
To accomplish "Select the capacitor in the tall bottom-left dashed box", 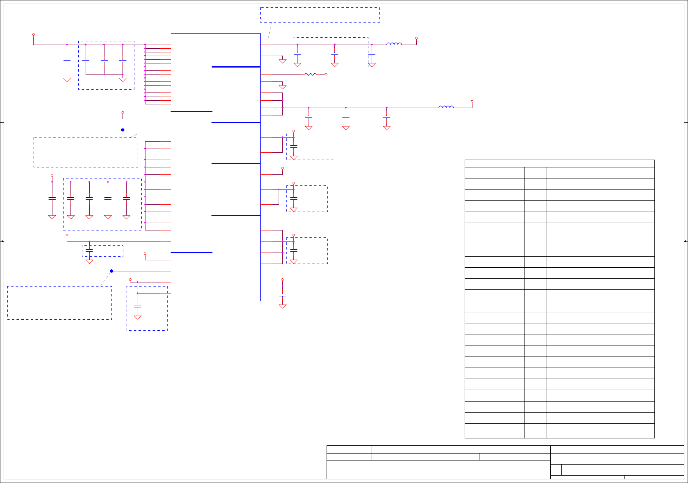I will pos(138,306).
